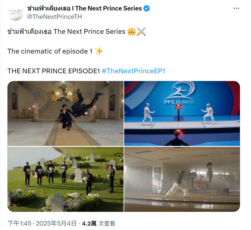The image size is (251, 230).
Task: Open the #TheNextPrinceEP1 hashtag
Action: point(134,71)
